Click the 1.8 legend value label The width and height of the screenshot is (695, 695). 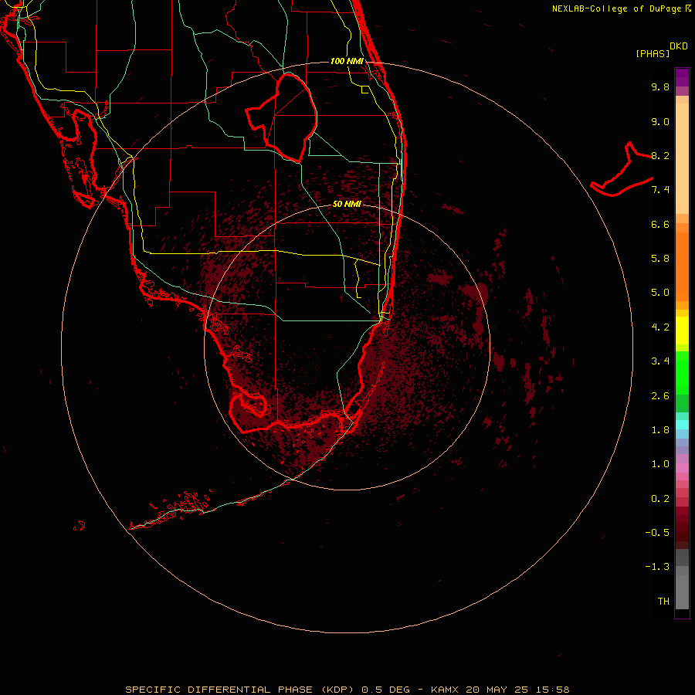pos(660,430)
